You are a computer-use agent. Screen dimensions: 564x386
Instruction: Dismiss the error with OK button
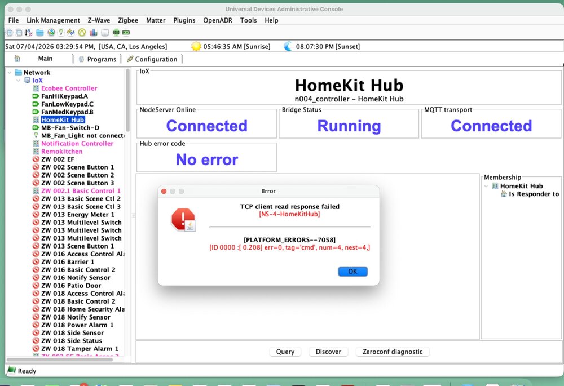[352, 272]
